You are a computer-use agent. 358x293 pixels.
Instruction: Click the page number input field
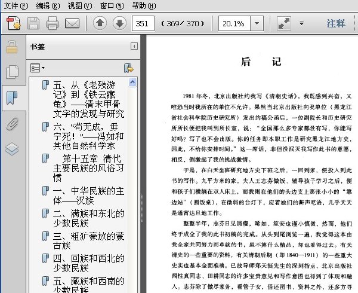[143, 23]
